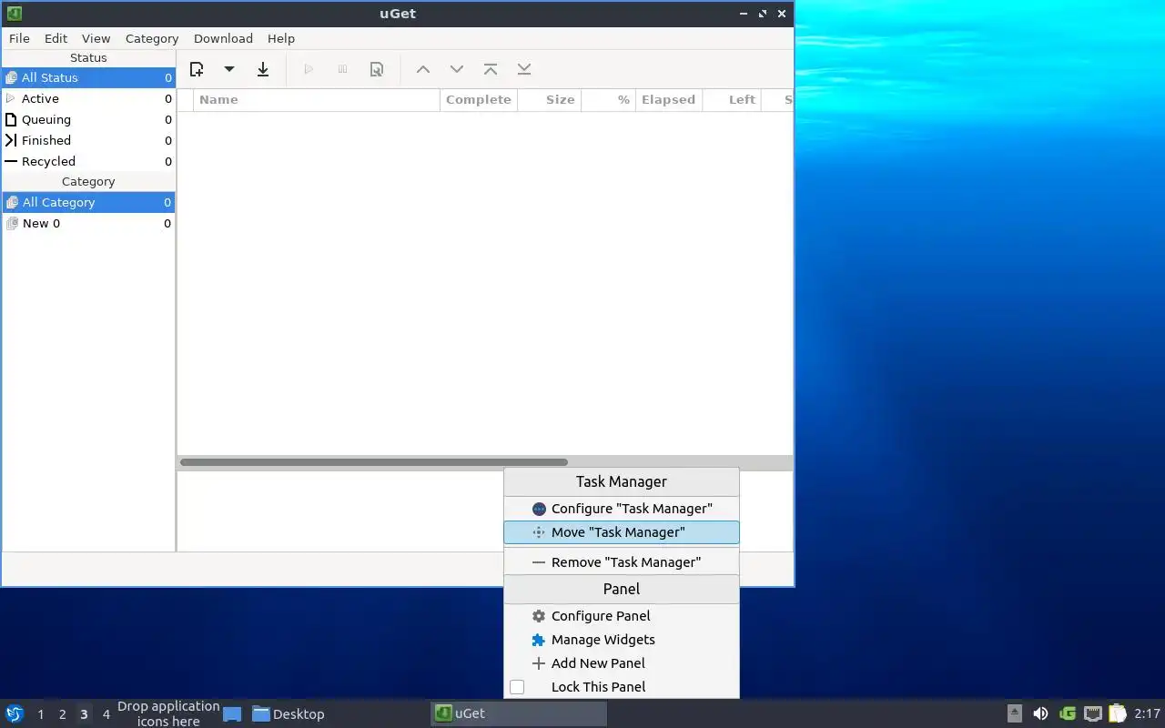Open the View menu

96,38
